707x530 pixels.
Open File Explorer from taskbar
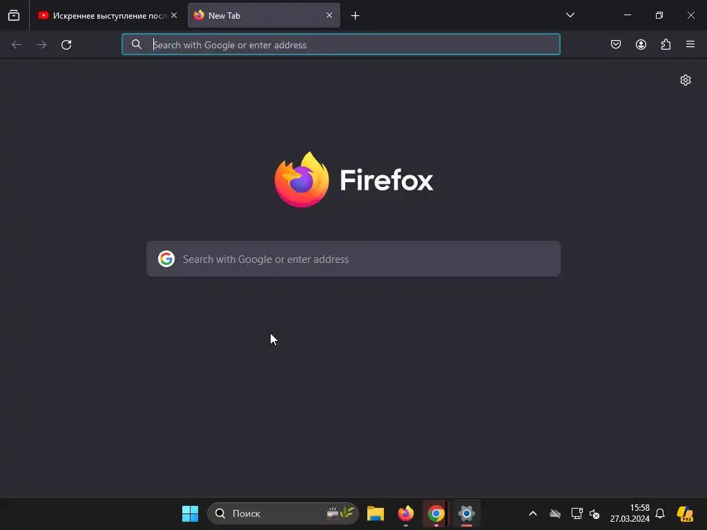point(375,513)
